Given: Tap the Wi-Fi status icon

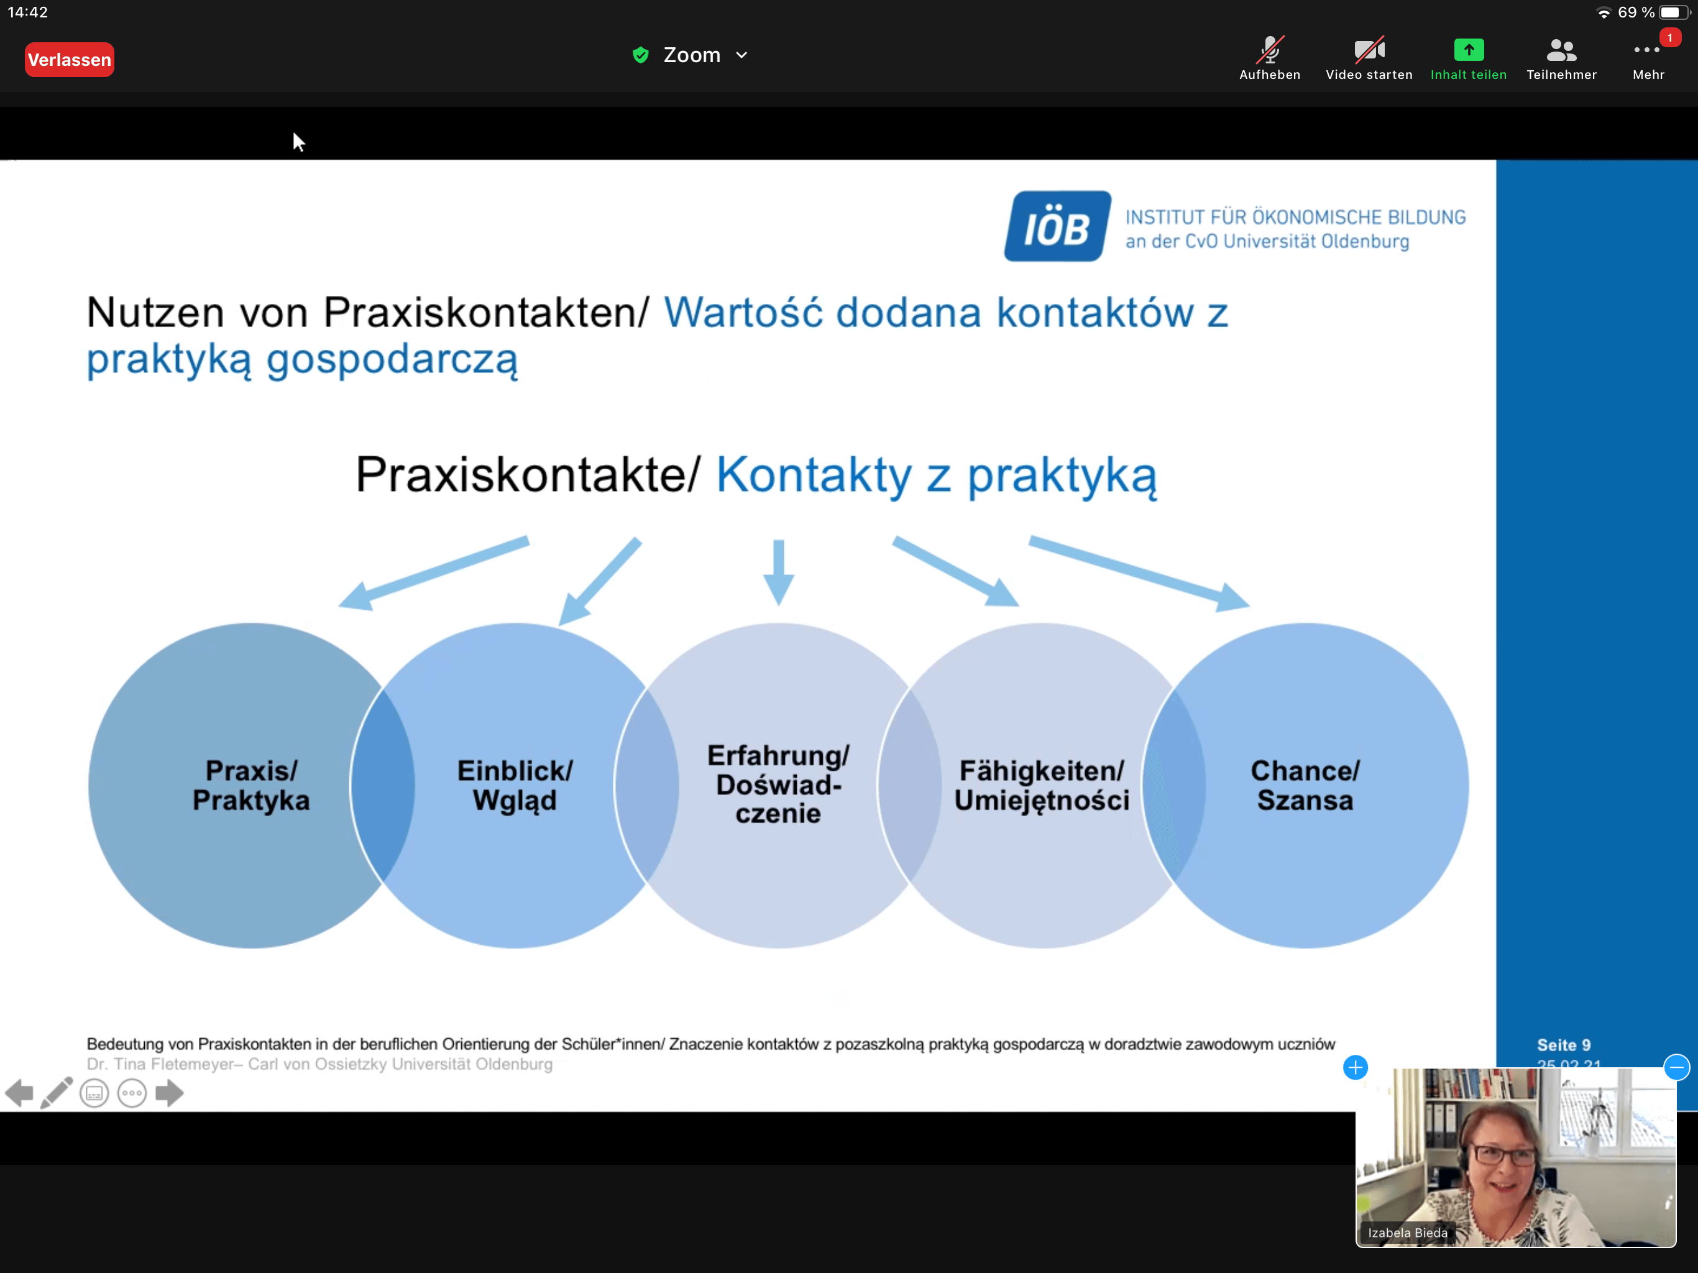Looking at the screenshot, I should pos(1603,12).
